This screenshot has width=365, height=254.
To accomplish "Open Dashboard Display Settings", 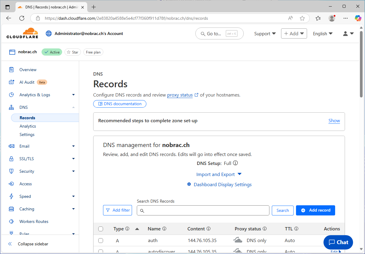I will point(219,185).
